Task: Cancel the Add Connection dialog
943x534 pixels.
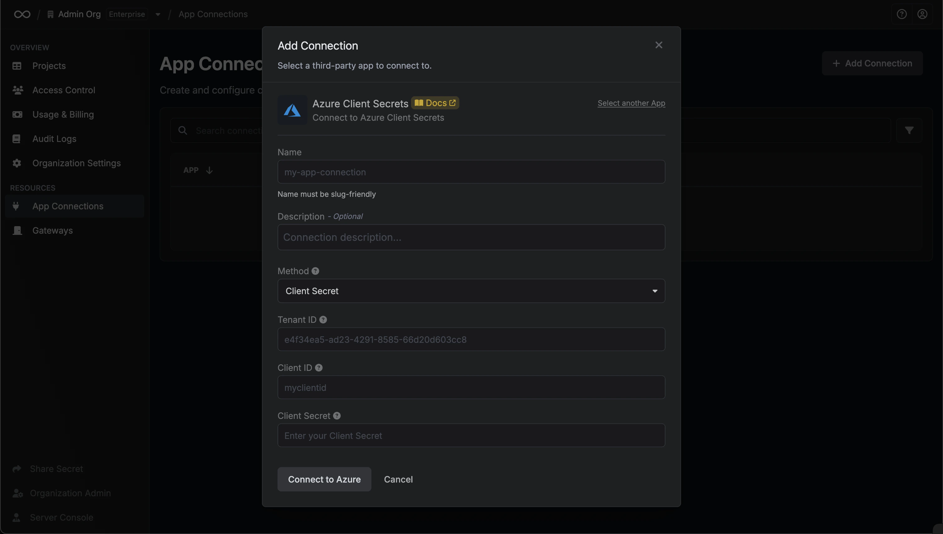Action: coord(398,479)
